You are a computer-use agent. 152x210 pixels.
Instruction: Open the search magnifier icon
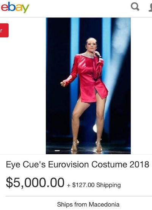pos(135,7)
